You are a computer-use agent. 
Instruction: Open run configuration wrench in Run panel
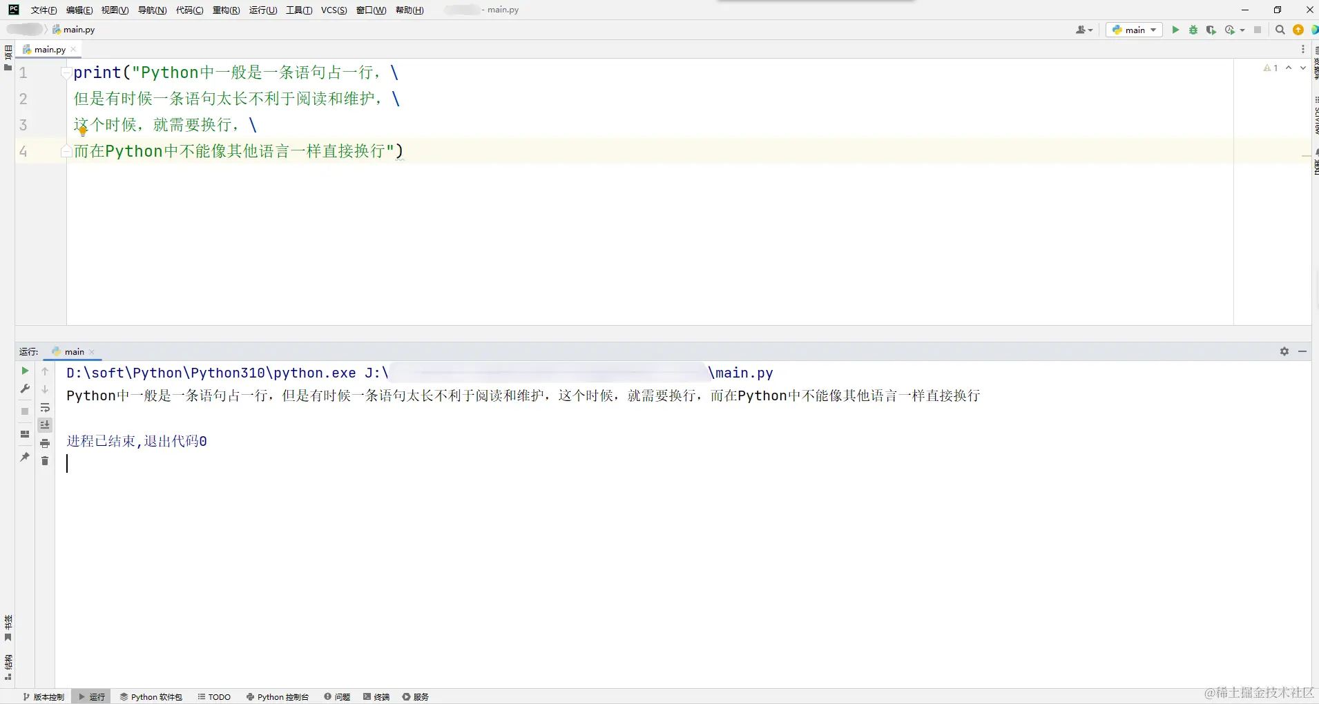(25, 389)
